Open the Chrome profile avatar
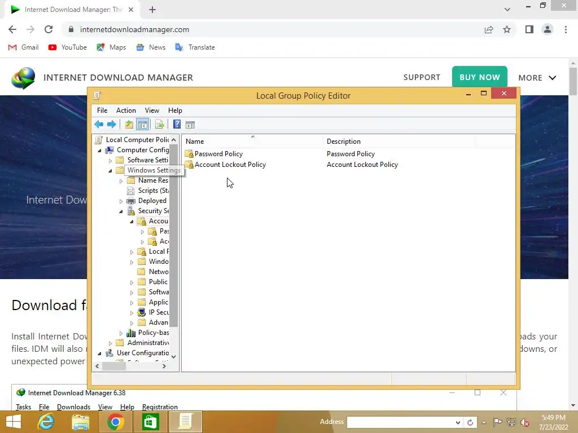Viewport: 578px width, 433px height. click(x=548, y=29)
